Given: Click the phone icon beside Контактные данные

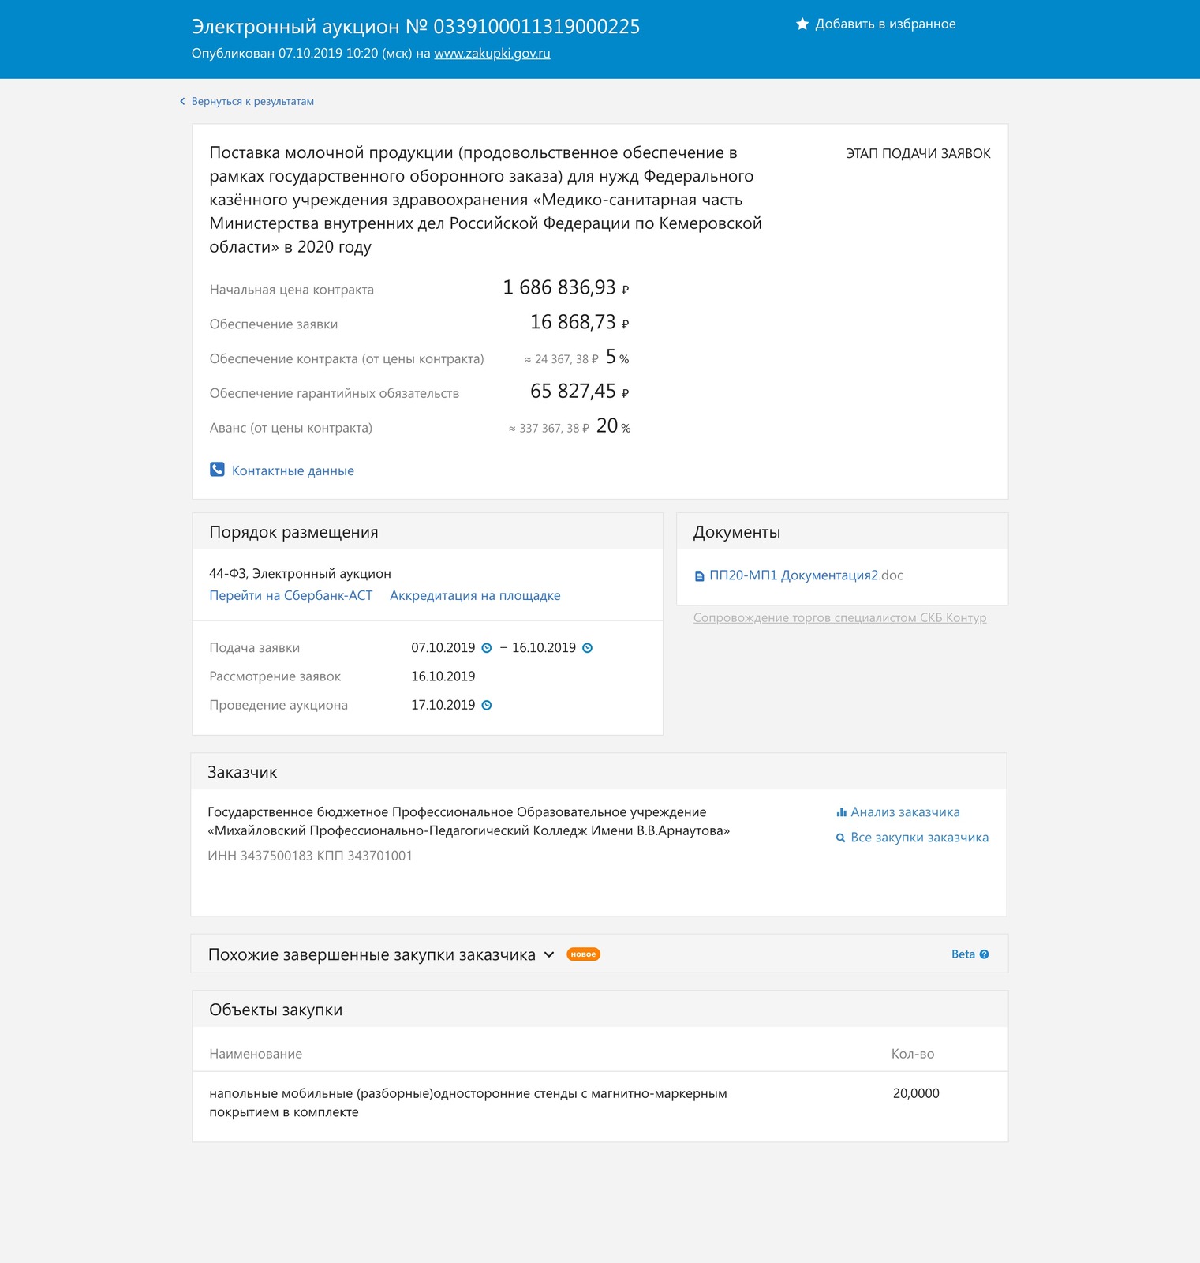Looking at the screenshot, I should click(x=217, y=470).
